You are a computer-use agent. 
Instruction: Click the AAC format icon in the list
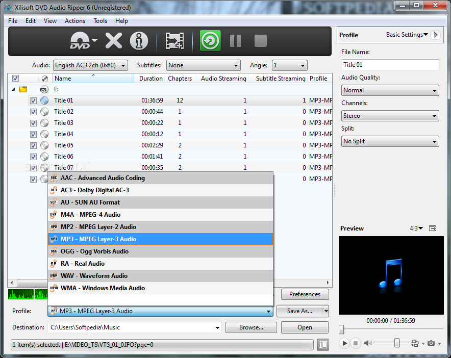[x=54, y=178]
